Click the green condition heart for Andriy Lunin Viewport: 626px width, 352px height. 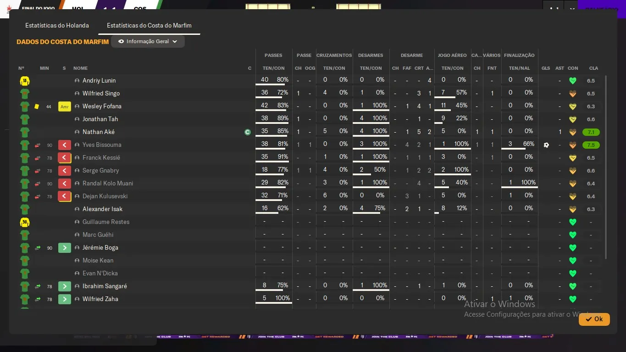572,81
